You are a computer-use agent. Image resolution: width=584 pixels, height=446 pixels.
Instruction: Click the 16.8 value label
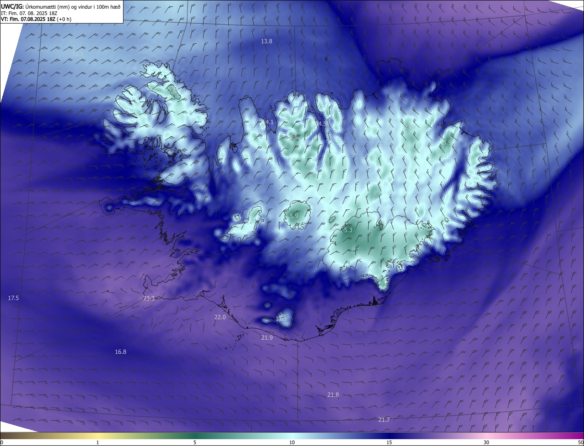[x=120, y=352]
